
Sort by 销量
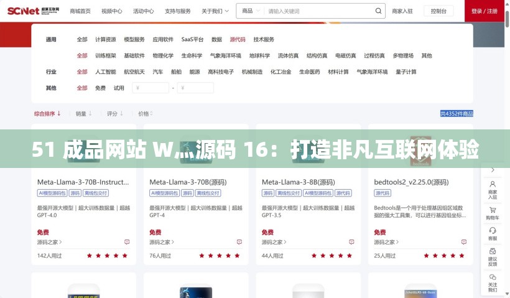click(x=83, y=114)
